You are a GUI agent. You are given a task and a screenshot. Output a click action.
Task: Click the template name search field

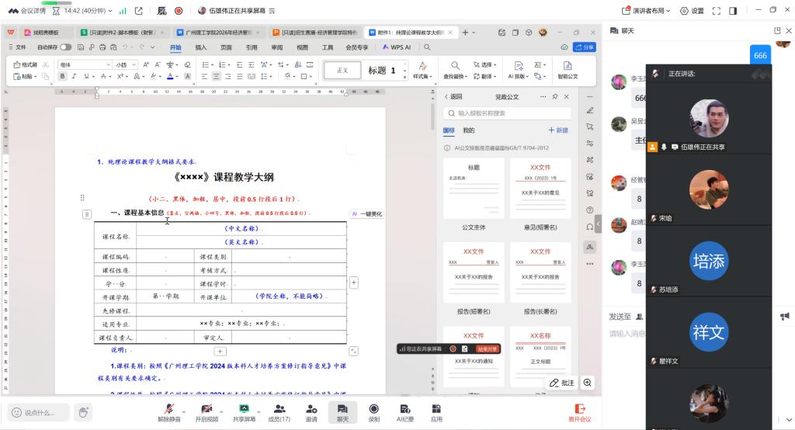(509, 113)
